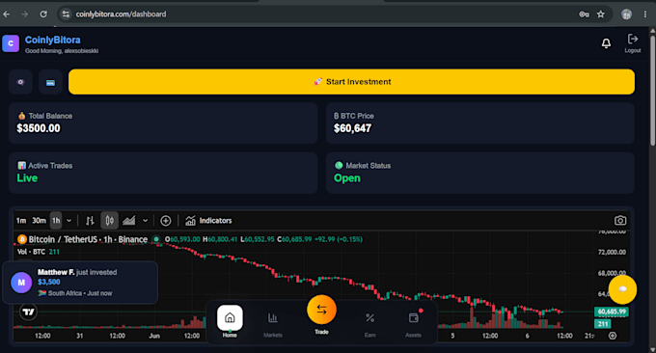
Task: Open the Earn tab
Action: (x=369, y=324)
